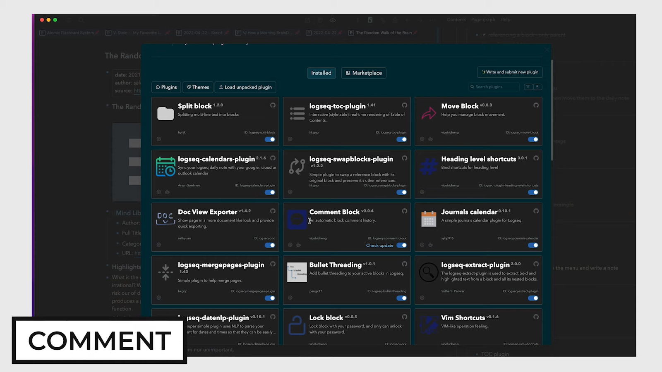Open Page graph in background window
Viewport: 662px width, 372px height.
click(x=483, y=19)
